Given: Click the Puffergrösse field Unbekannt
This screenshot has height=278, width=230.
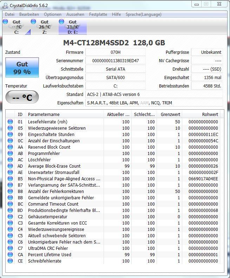Looking at the screenshot, I should (x=207, y=52).
